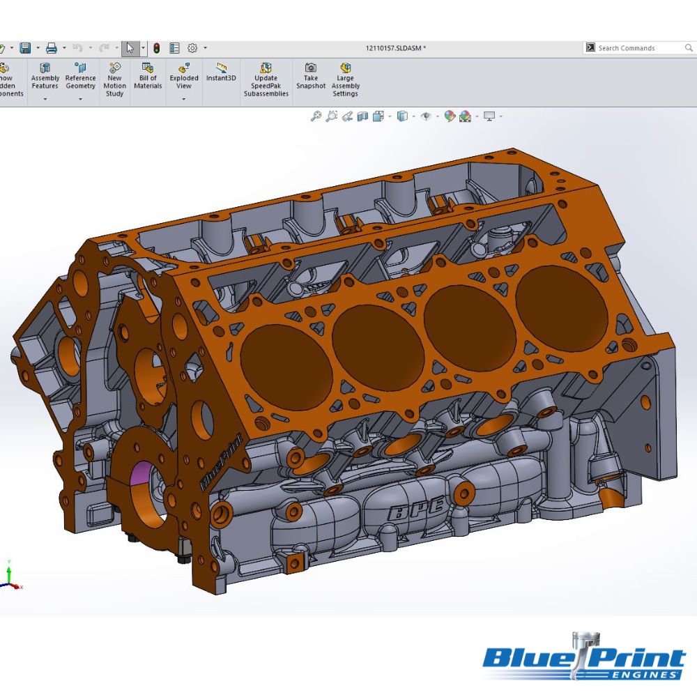697x697 pixels.
Task: Click Zoom to Fit magnifier icon
Action: click(316, 116)
